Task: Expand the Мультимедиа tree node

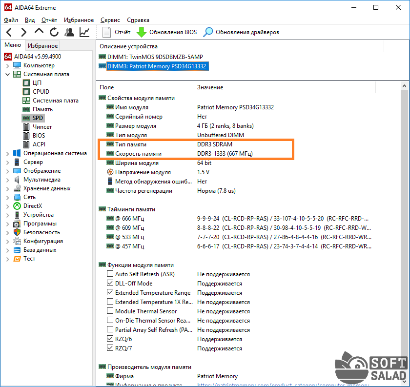Action: 7,180
